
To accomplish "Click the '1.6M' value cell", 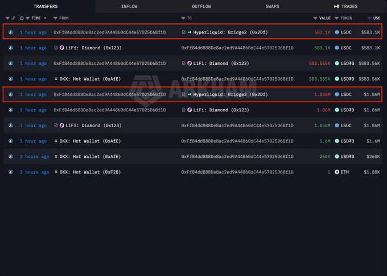I will (x=325, y=141).
